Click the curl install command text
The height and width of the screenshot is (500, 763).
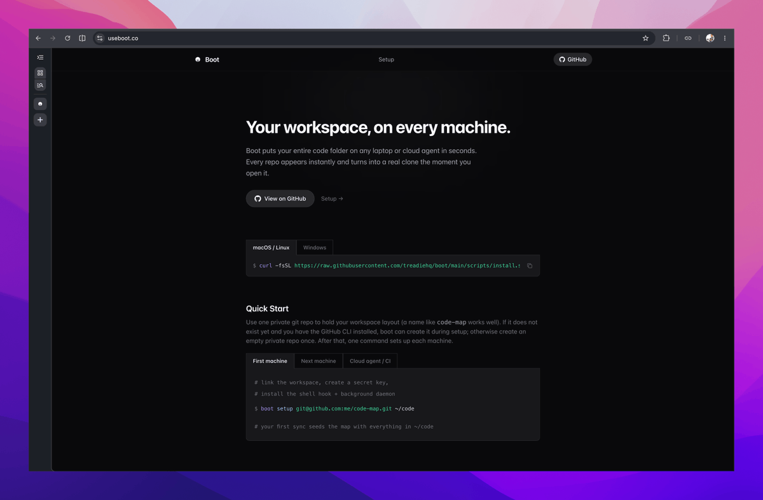click(389, 266)
